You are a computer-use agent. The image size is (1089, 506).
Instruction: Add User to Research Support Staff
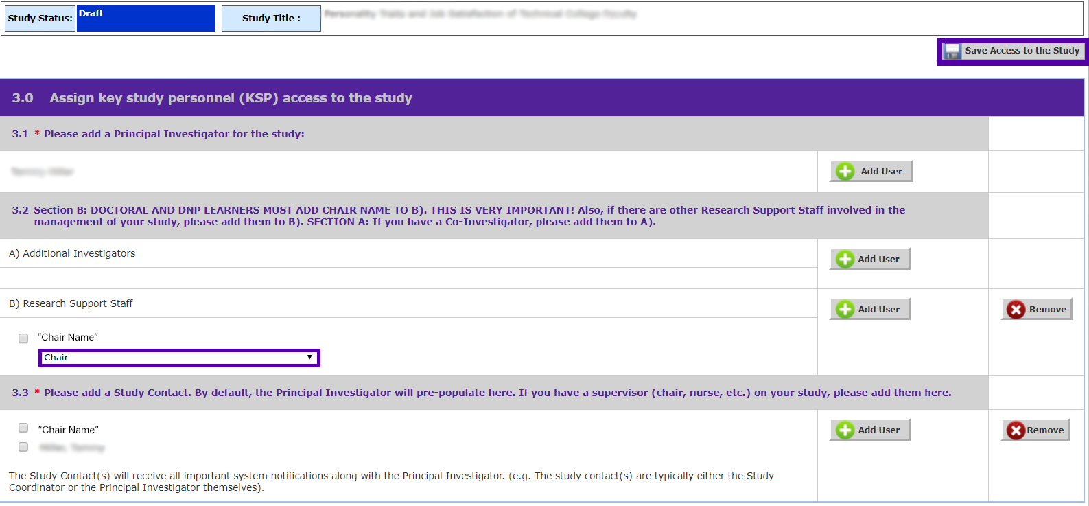[x=870, y=310]
